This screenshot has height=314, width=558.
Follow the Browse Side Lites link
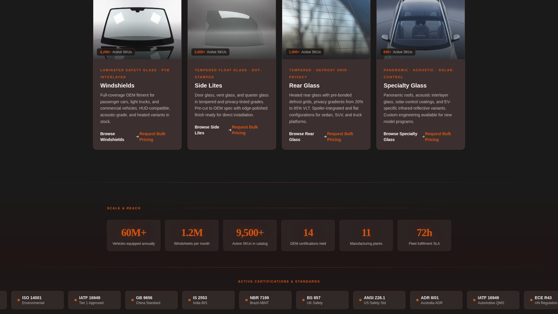[x=207, y=130]
